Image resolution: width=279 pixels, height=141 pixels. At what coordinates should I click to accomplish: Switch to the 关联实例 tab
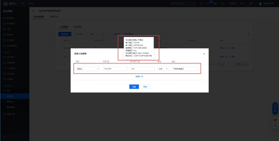click(54, 17)
